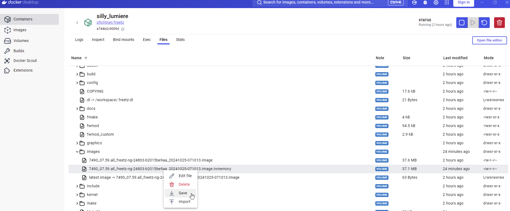Expand the build folder

click(x=77, y=74)
